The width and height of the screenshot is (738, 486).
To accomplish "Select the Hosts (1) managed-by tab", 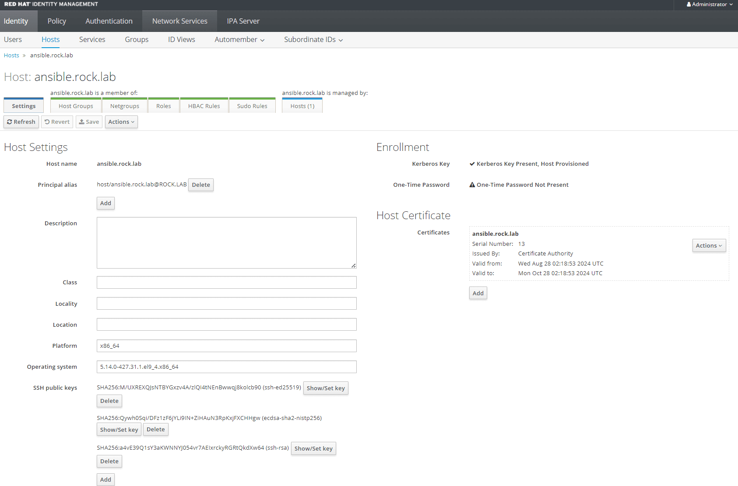I will pos(302,106).
